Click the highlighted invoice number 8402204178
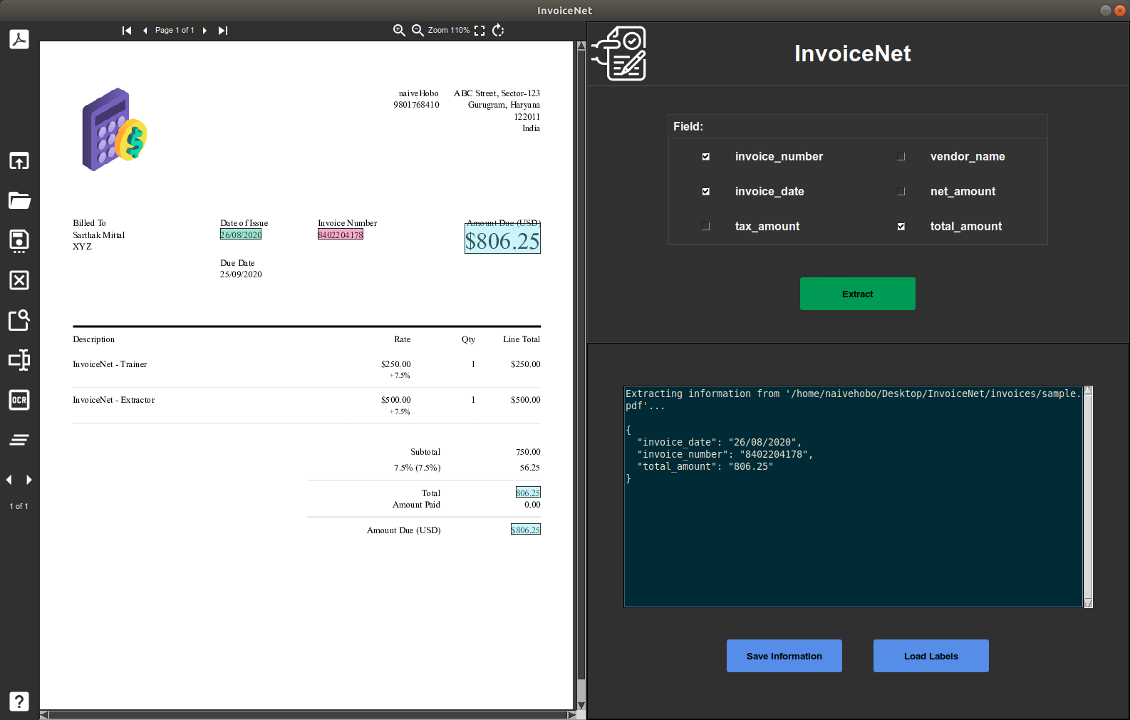This screenshot has height=720, width=1130. [x=341, y=235]
